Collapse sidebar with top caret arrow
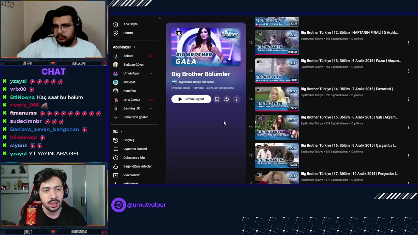The image size is (418, 235). click(159, 18)
